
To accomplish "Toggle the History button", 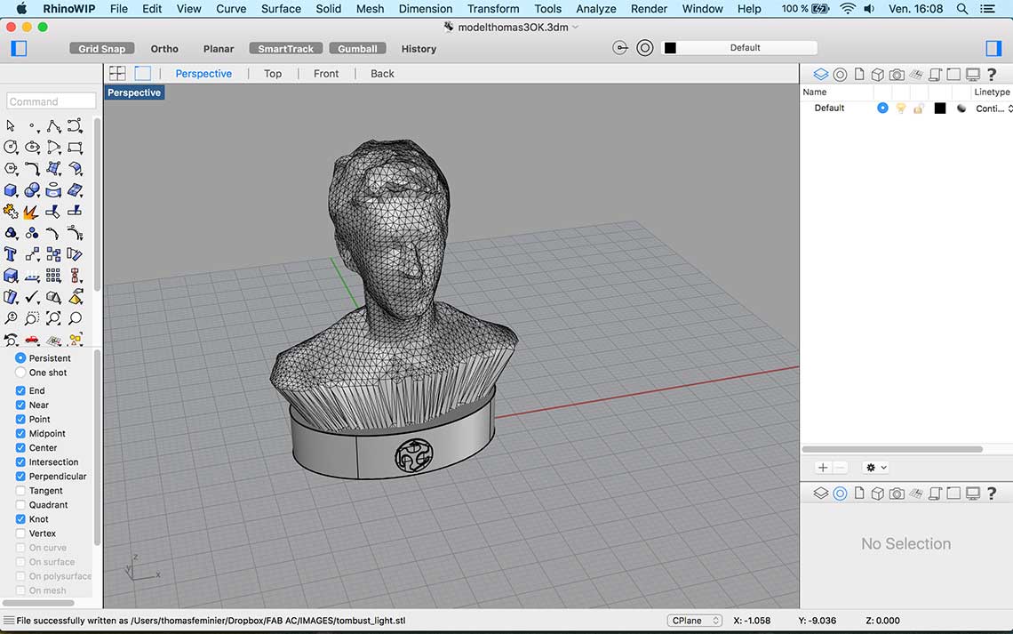I will tap(419, 49).
